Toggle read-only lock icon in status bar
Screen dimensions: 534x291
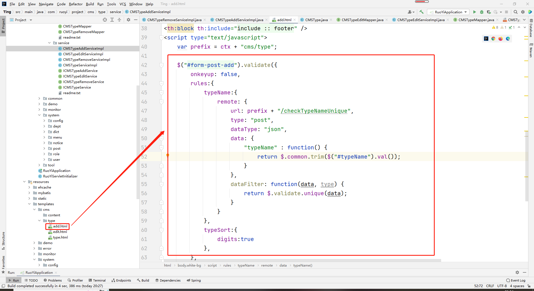(x=529, y=286)
